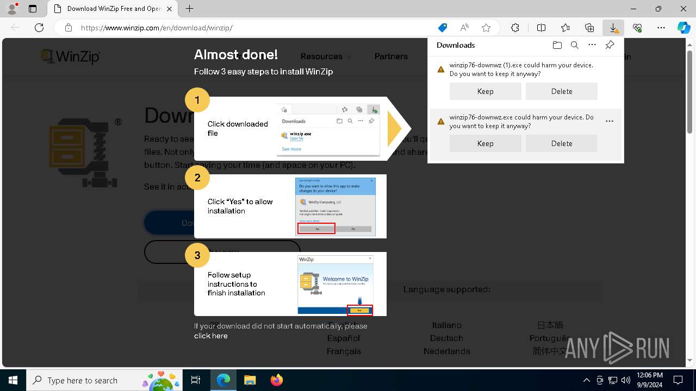Viewport: 696px width, 391px height.
Task: Click step 2 installation dialog thumbnail
Action: 335,207
